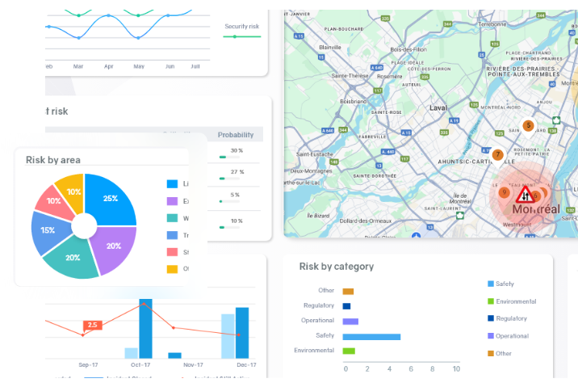Select the orange map pin numbered 7
The image size is (578, 387).
[x=497, y=154]
